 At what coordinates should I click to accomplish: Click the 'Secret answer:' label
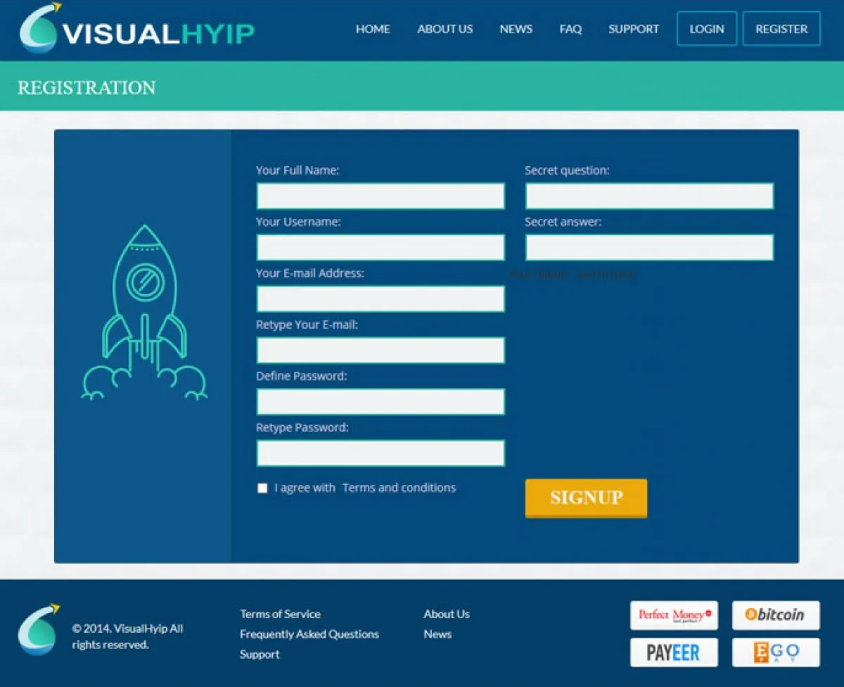tap(563, 222)
